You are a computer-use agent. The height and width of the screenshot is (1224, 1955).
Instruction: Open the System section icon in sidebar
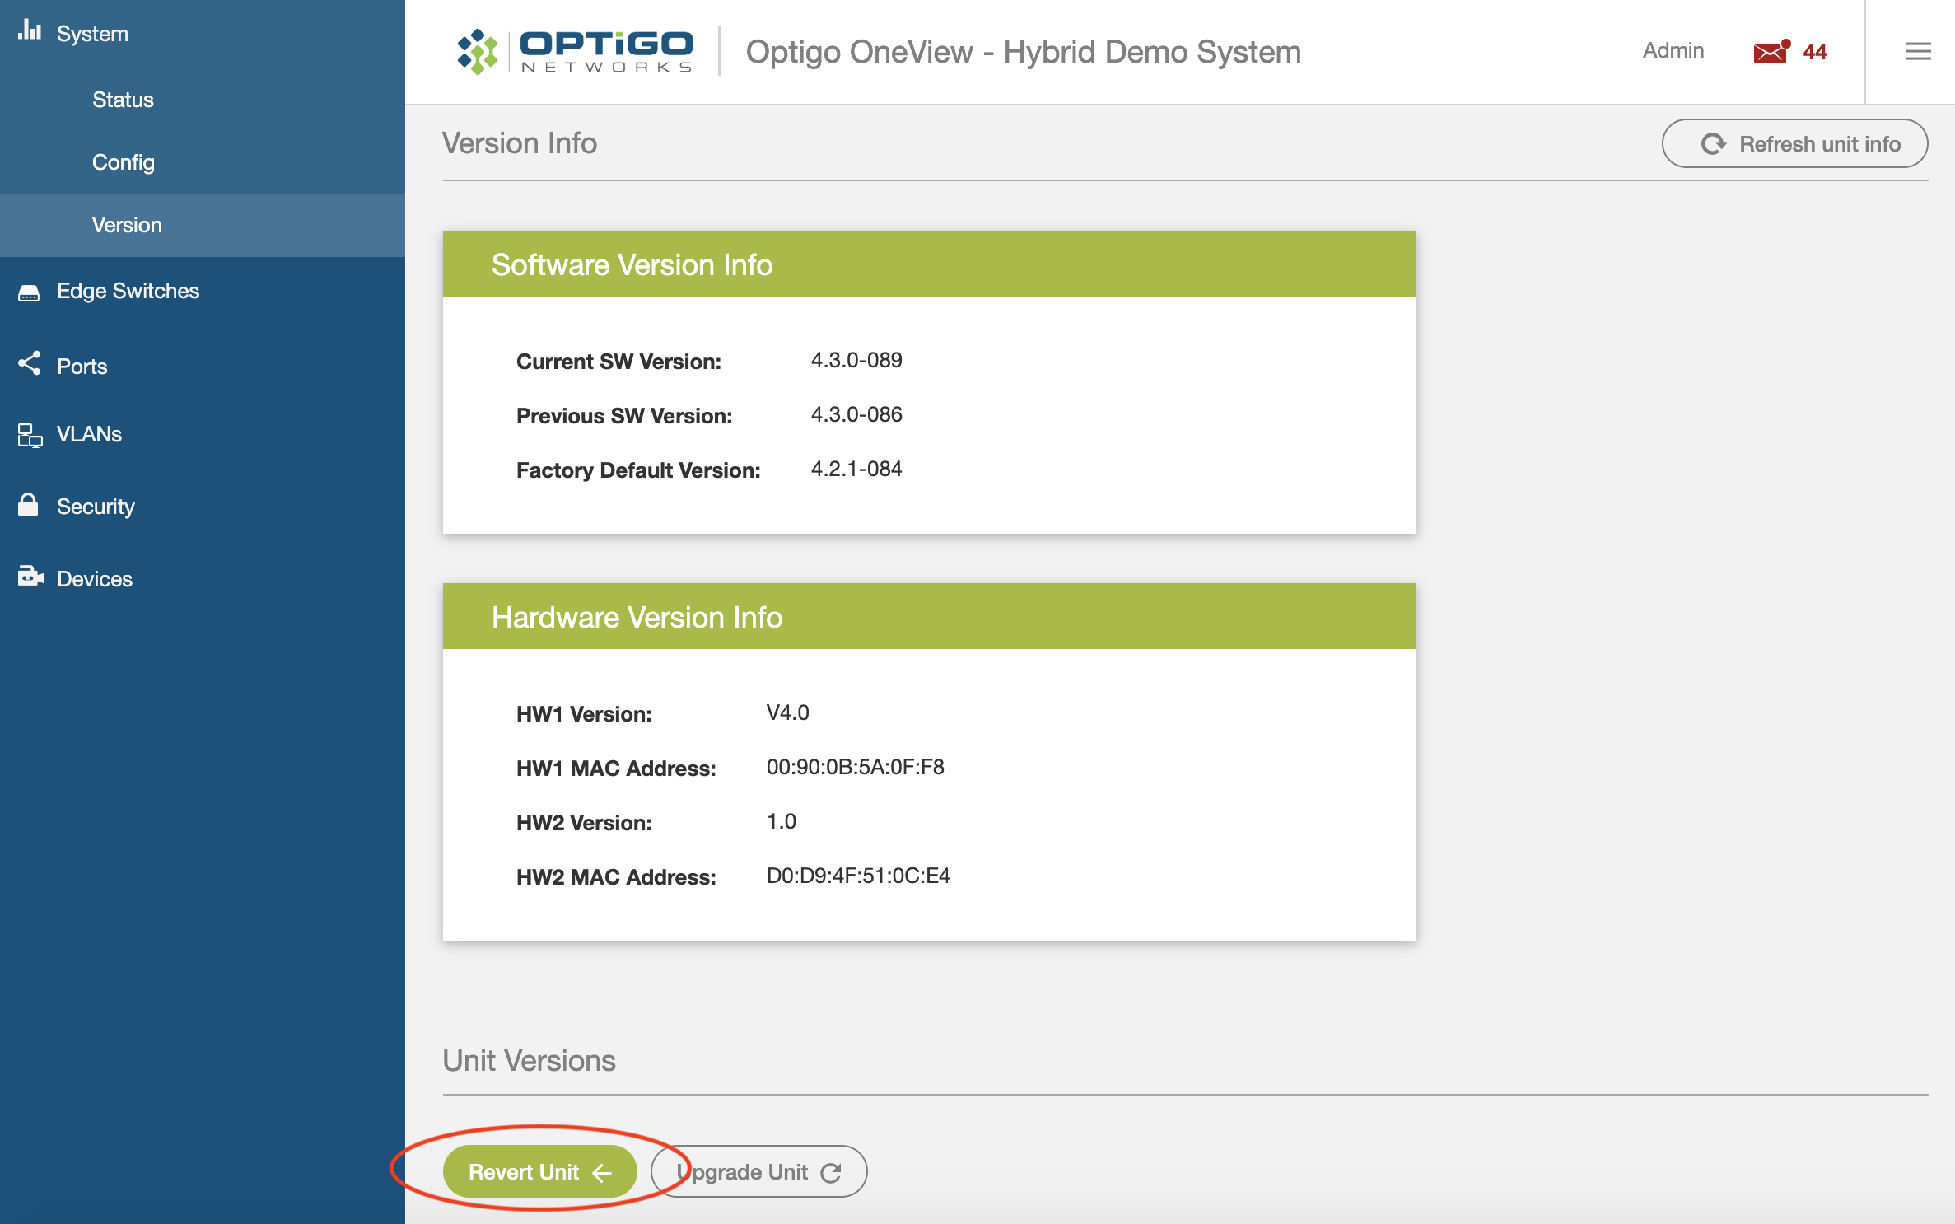coord(30,32)
